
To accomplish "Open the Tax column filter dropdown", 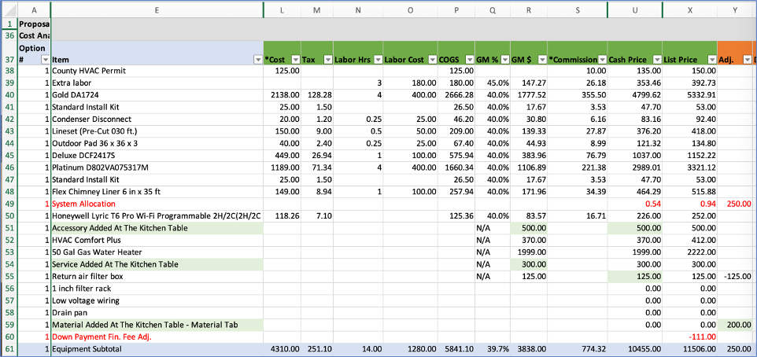I will tap(328, 60).
